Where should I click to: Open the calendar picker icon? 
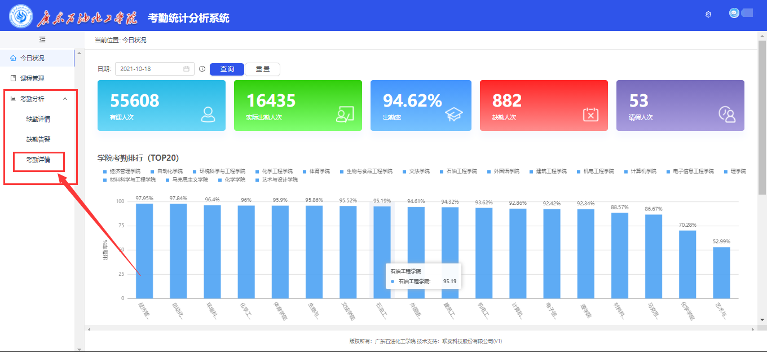(186, 69)
